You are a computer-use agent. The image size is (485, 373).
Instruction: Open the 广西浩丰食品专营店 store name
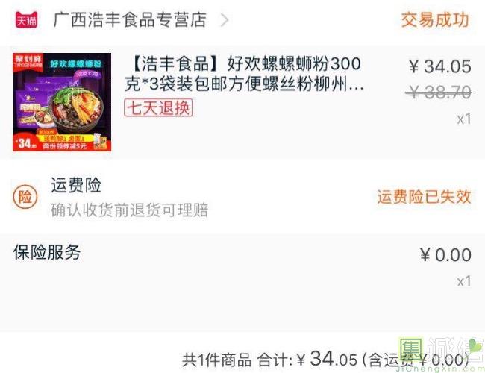130,20
